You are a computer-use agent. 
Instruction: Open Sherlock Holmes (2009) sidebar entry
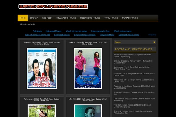133,112
